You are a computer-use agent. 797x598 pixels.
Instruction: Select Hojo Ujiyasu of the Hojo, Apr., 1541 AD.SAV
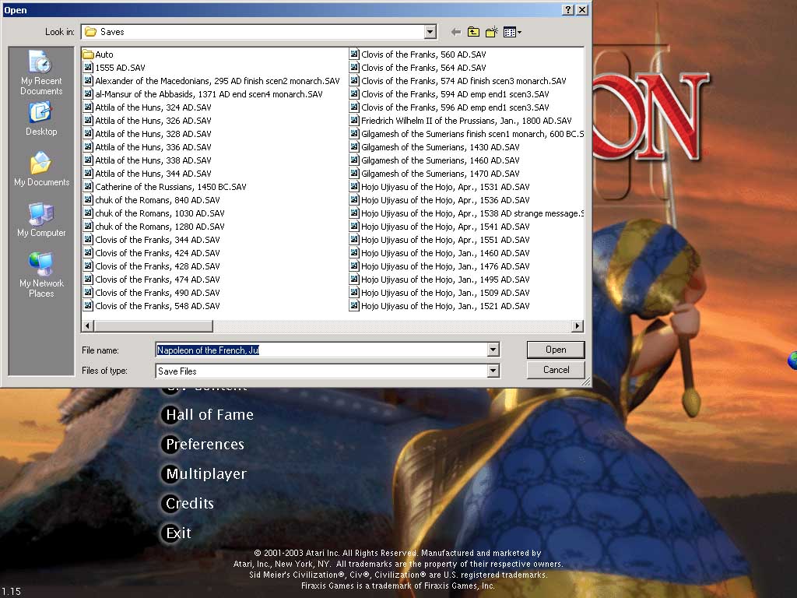click(445, 227)
